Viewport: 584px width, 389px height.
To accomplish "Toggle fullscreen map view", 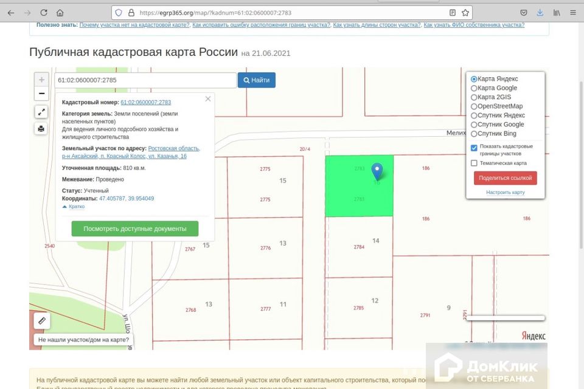I will [x=41, y=112].
